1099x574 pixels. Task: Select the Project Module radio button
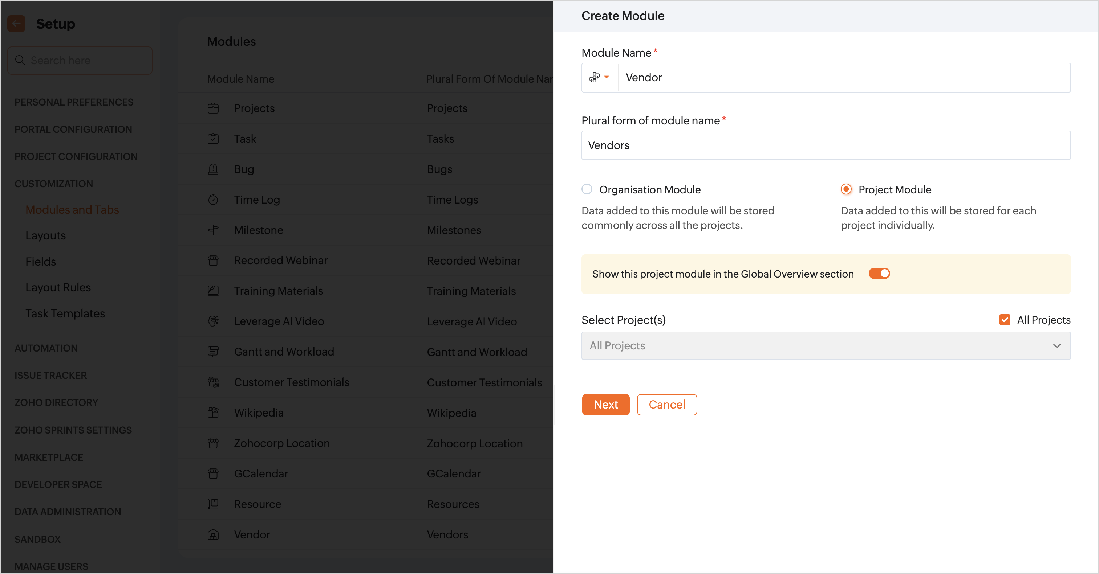click(846, 189)
